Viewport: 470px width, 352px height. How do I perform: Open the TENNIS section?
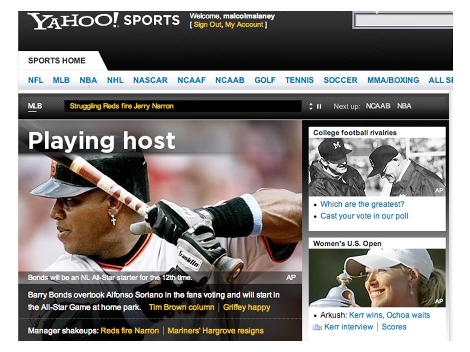coord(300,80)
